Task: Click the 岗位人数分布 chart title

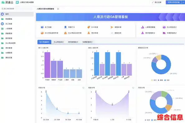Action: tap(93, 48)
